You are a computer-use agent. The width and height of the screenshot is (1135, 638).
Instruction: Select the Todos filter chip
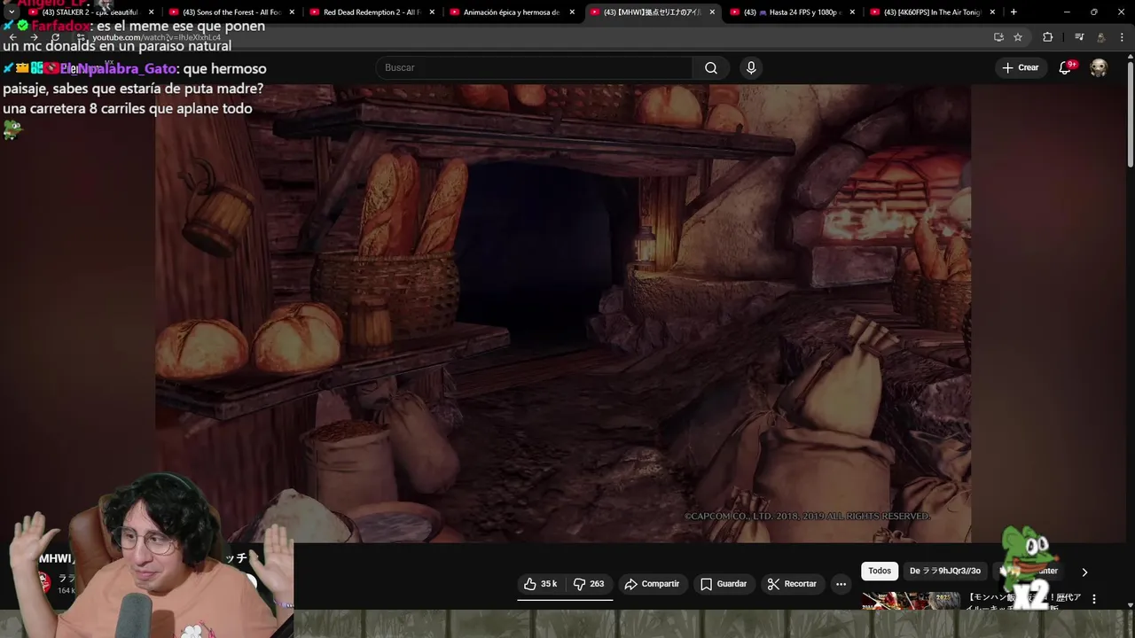pyautogui.click(x=880, y=572)
